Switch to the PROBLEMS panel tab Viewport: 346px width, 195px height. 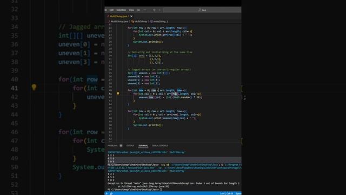[112, 146]
